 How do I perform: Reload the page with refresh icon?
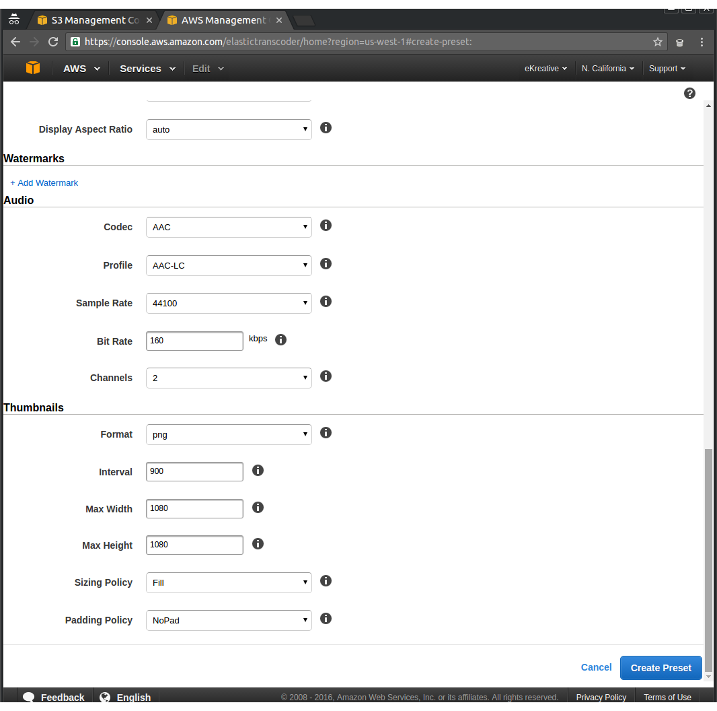point(53,42)
